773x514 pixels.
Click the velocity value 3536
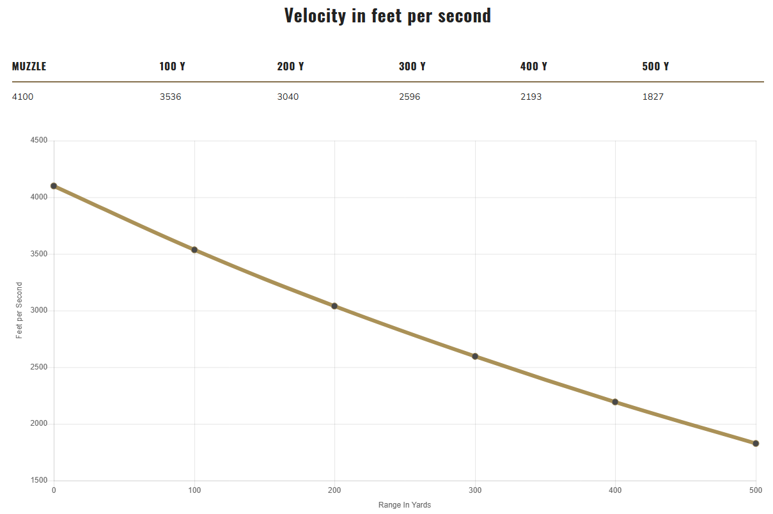coord(171,97)
